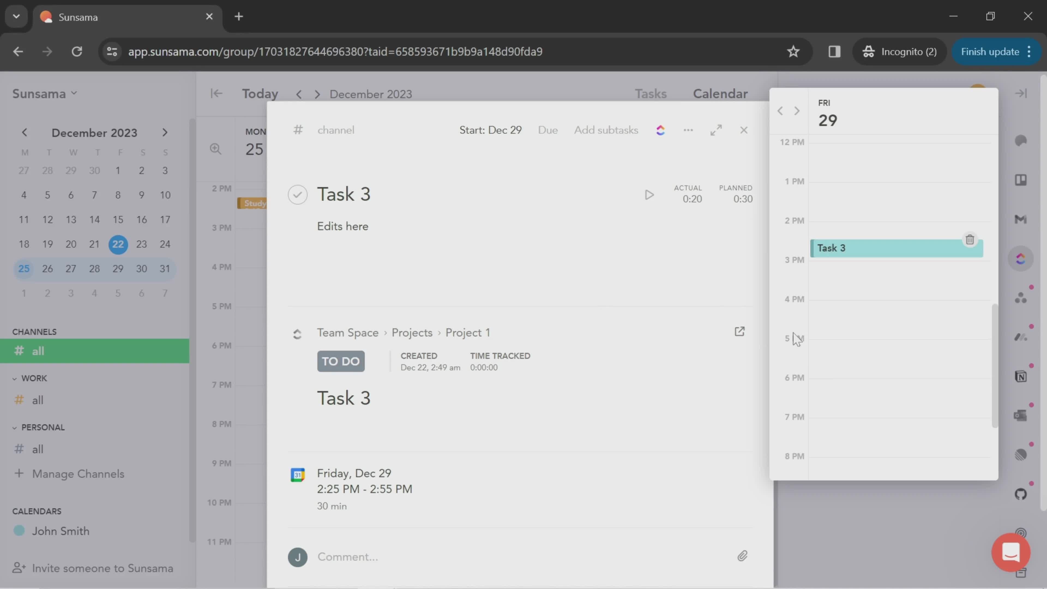The width and height of the screenshot is (1047, 589).
Task: Click the task completion checkmark icon
Action: [298, 194]
